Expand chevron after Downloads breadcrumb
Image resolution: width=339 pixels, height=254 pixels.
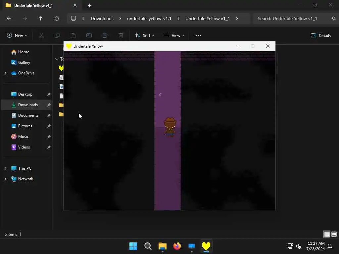point(120,19)
